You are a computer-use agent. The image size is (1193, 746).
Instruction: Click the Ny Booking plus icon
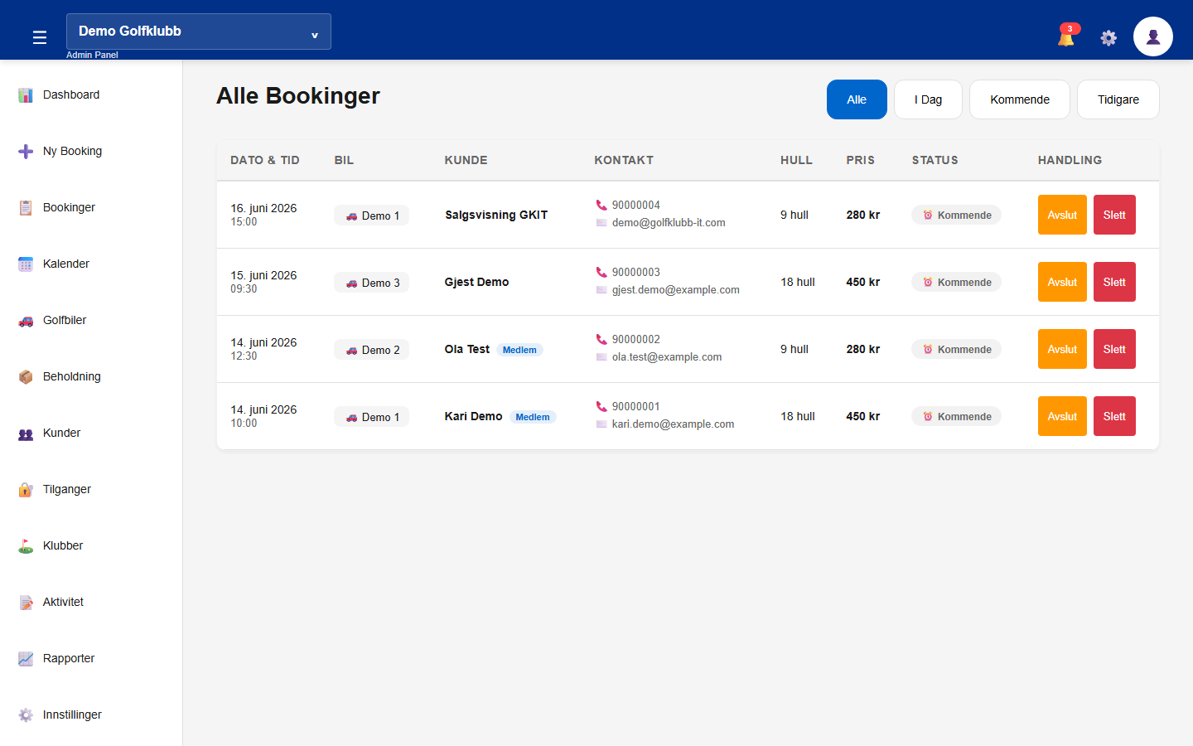[26, 152]
